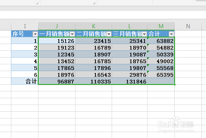Select serial number cell 4
This screenshot has height=138, width=206.
pos(25,61)
